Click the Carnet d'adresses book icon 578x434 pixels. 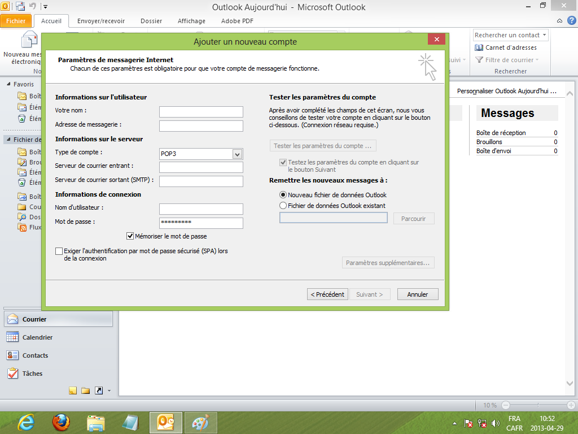tap(479, 47)
